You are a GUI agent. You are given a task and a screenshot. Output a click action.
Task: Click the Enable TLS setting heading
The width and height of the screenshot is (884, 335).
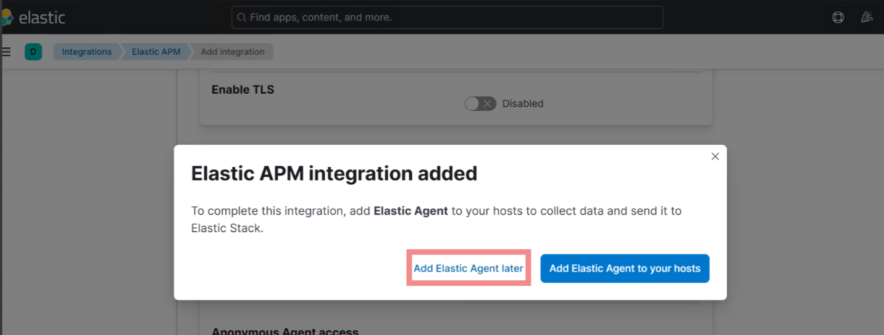[x=243, y=89]
